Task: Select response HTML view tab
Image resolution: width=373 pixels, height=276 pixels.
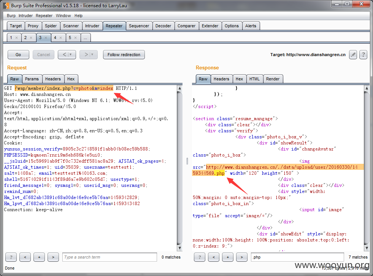Action: click(x=254, y=79)
